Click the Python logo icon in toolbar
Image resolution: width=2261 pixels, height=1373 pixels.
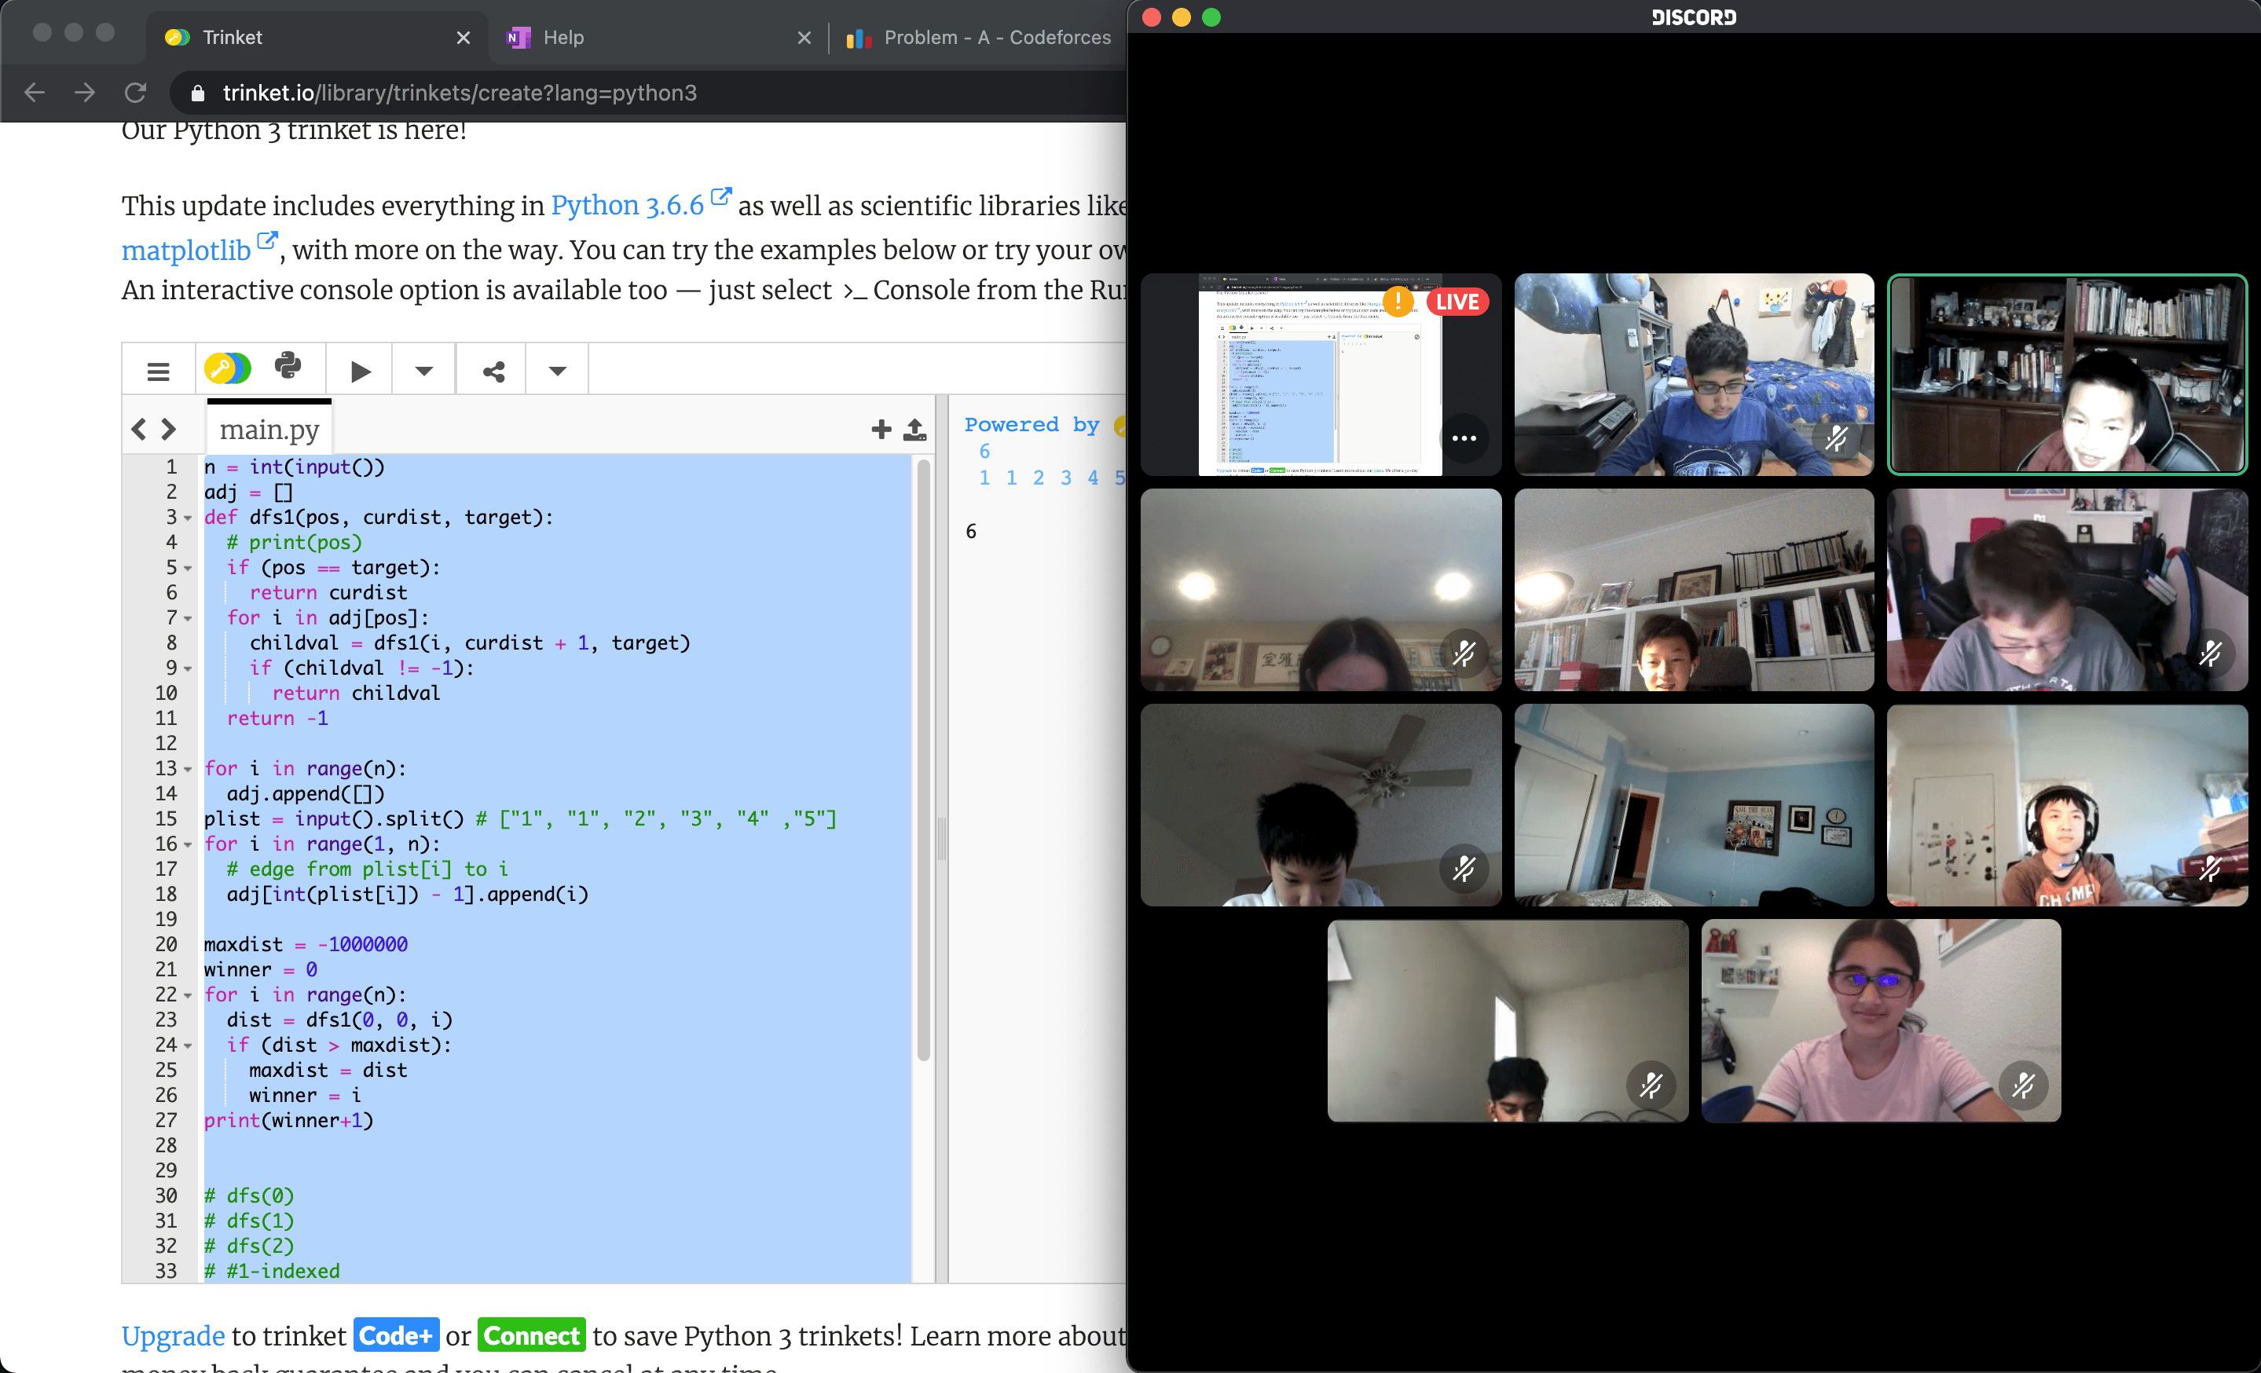point(288,366)
